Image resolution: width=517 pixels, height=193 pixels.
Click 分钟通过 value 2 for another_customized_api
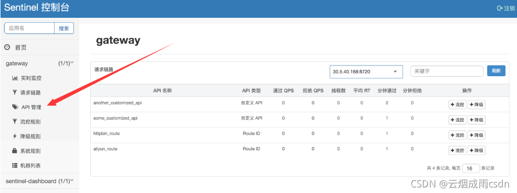click(387, 103)
